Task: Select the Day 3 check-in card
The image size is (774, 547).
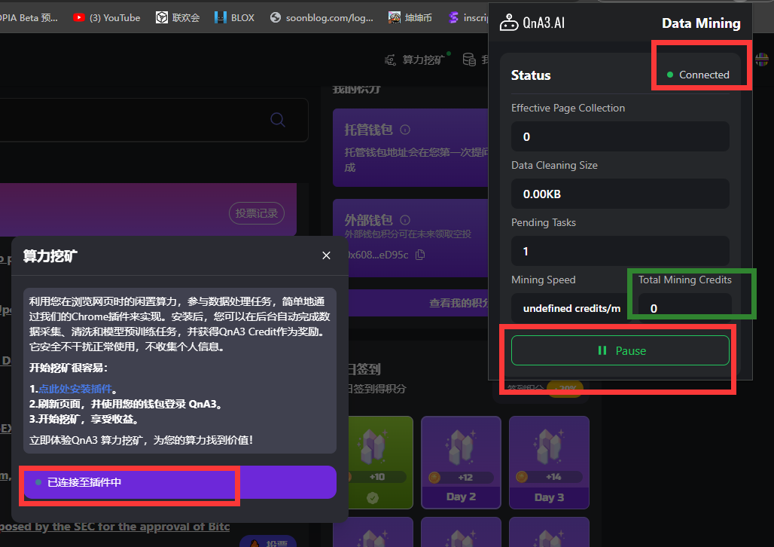Action: pos(549,463)
